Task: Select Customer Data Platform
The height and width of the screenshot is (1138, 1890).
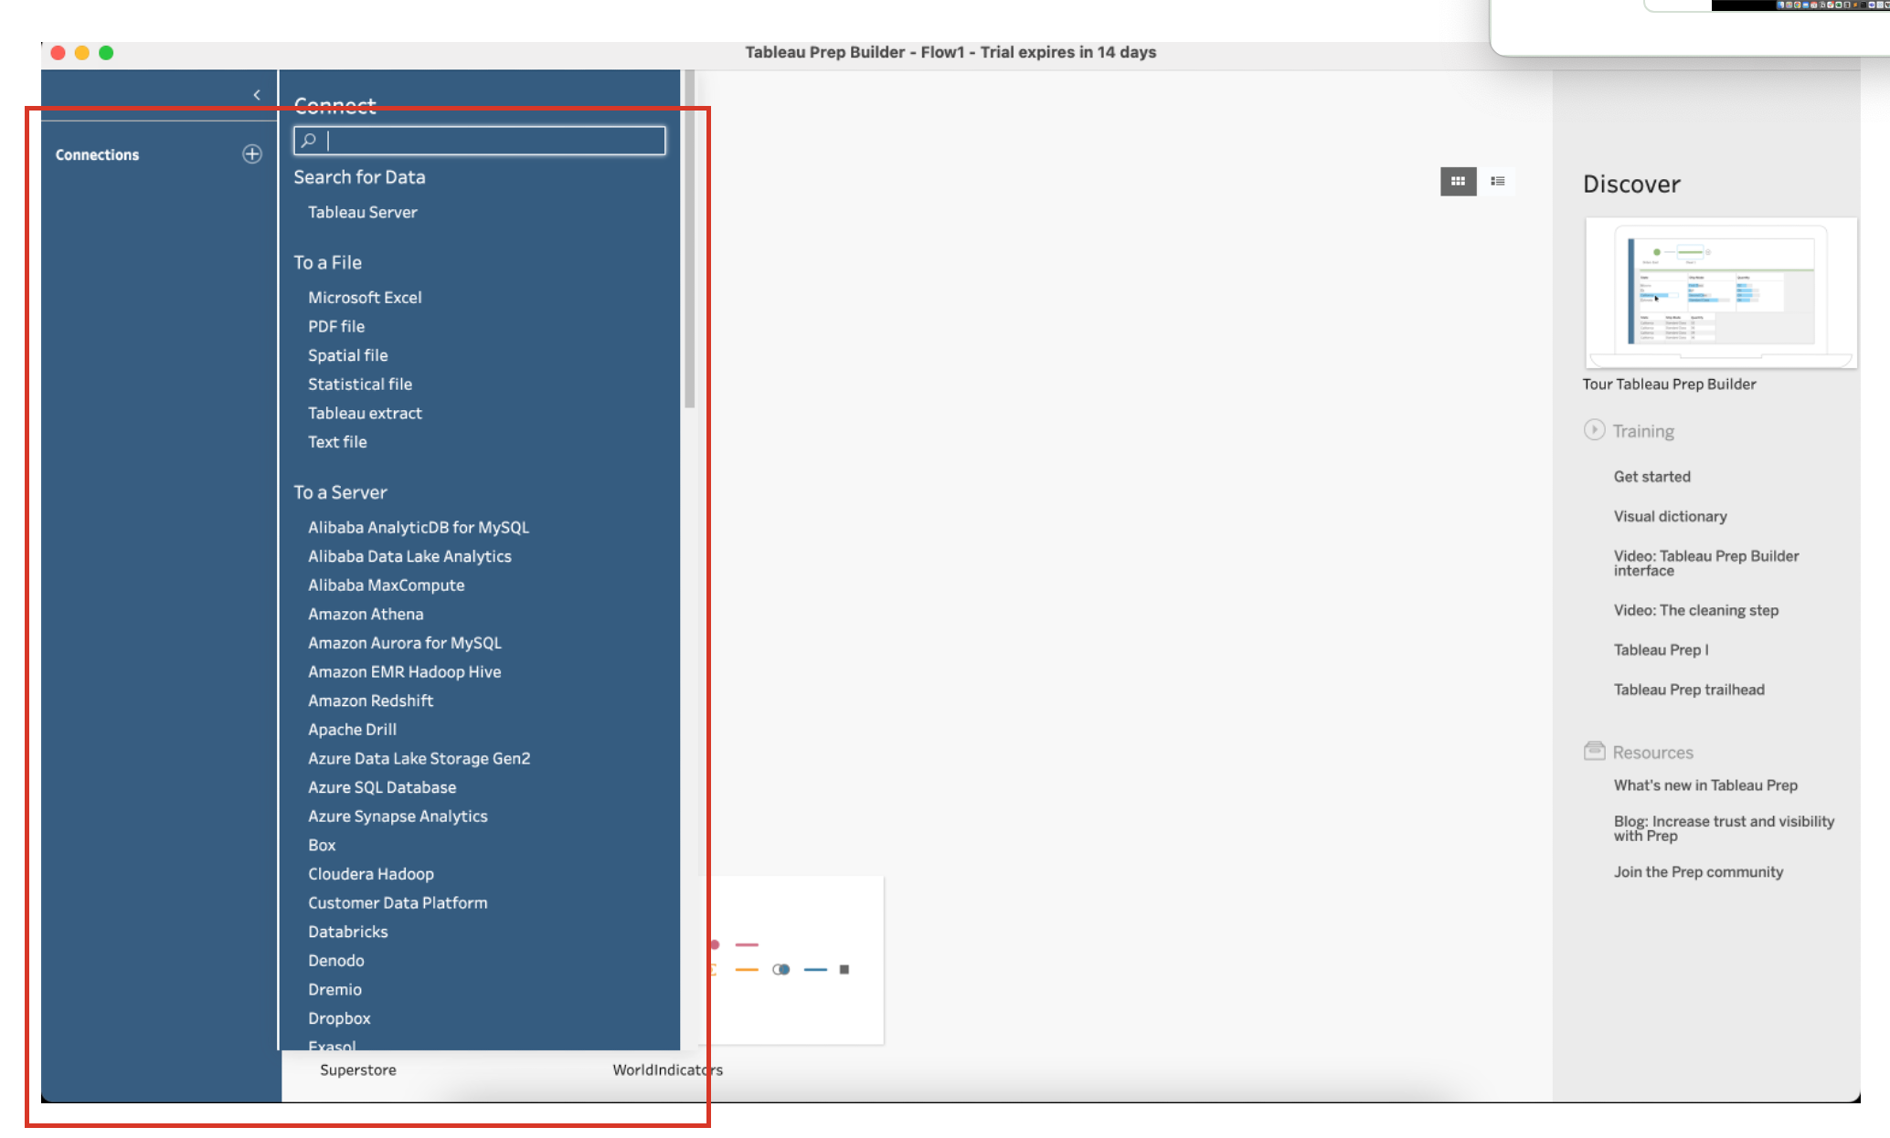Action: (398, 903)
